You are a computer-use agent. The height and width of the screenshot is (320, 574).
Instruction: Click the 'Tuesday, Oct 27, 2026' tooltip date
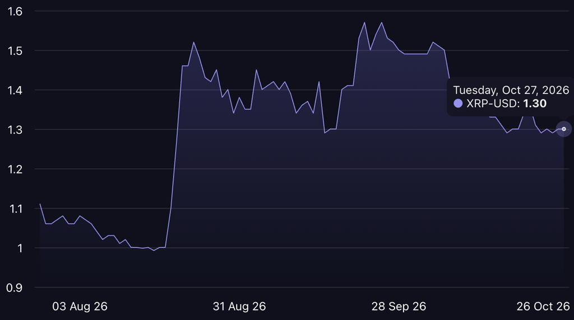pos(511,90)
